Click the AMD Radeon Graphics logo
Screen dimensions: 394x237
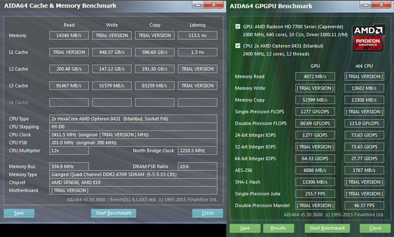coord(368,38)
